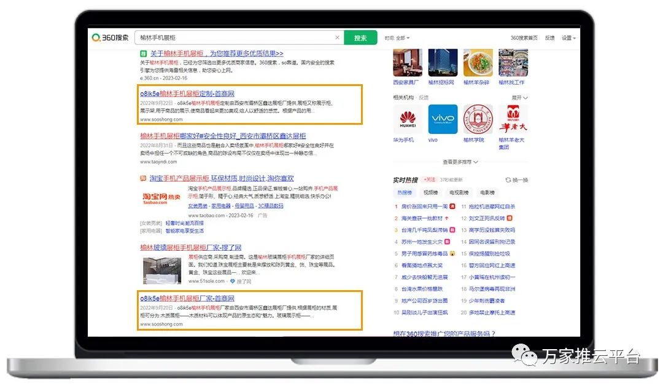This screenshot has height=386, width=663.
Task: Open the 设置 dropdown menu
Action: click(x=568, y=38)
